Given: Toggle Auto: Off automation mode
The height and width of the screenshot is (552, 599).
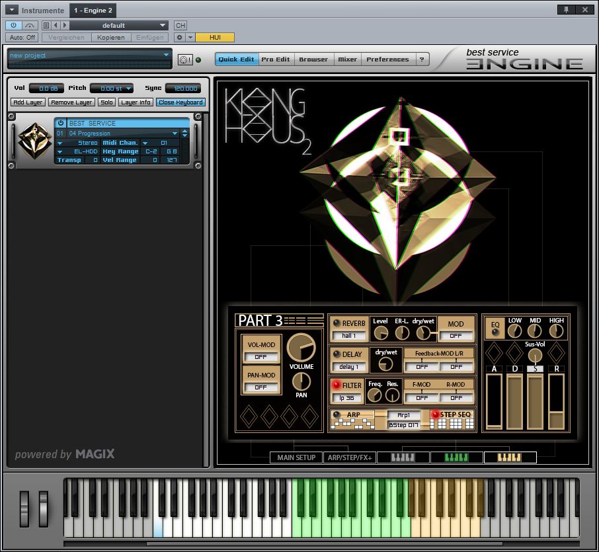Looking at the screenshot, I should (22, 38).
